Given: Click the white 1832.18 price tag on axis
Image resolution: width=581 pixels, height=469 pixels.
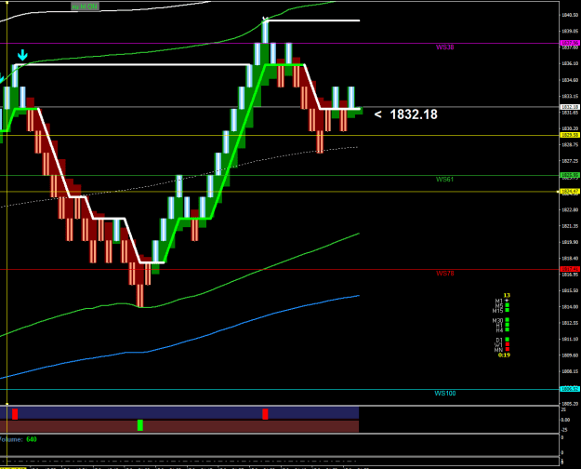Looking at the screenshot, I should 570,107.
